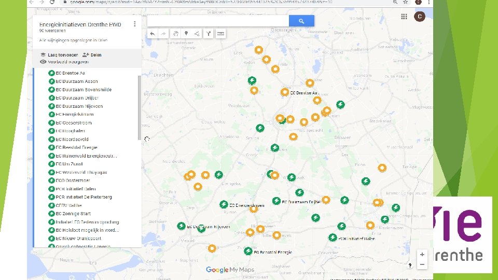
Task: Select EC Reestdal Energie list item
Action: tap(76, 147)
